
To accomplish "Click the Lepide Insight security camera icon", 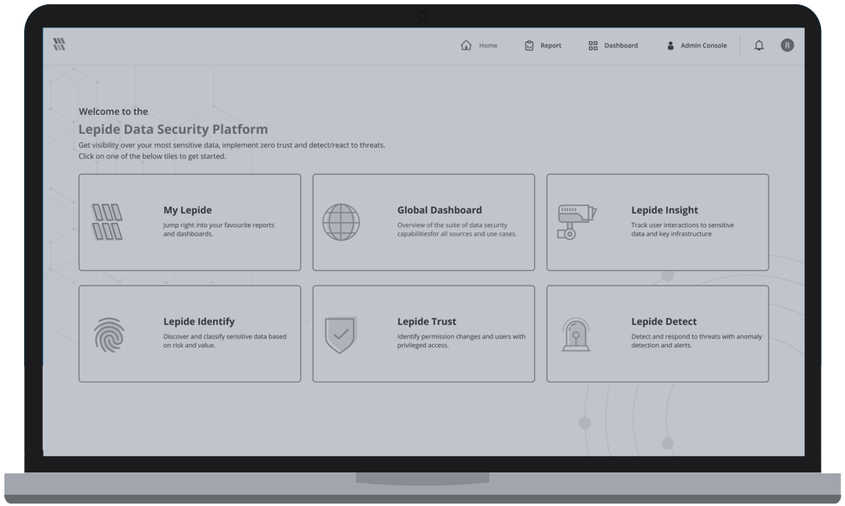I will [x=576, y=222].
